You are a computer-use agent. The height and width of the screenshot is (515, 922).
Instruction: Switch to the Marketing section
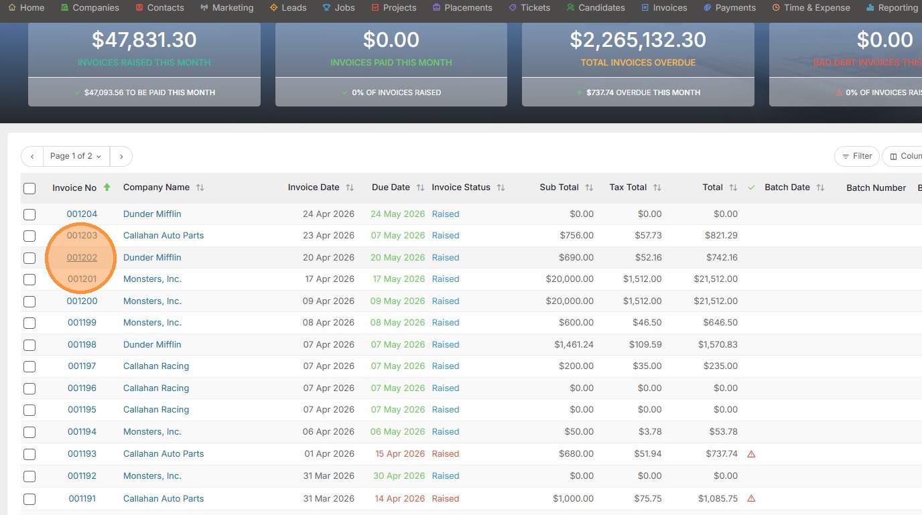click(226, 8)
